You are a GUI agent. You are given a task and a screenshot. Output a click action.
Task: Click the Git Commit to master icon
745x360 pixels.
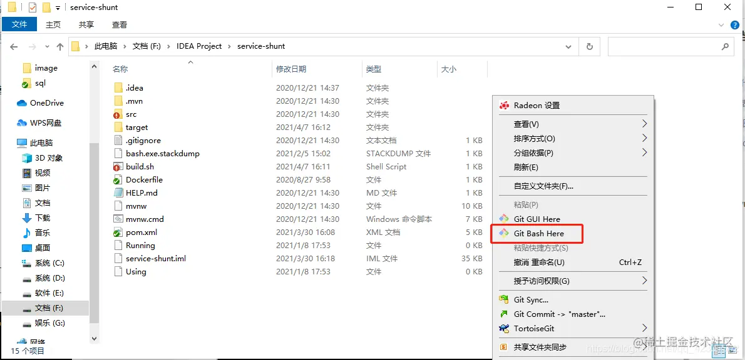[503, 314]
